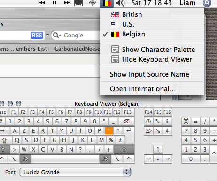The height and width of the screenshot is (181, 217).
Task: Open the Belgian flag input menu
Action: point(107,3)
